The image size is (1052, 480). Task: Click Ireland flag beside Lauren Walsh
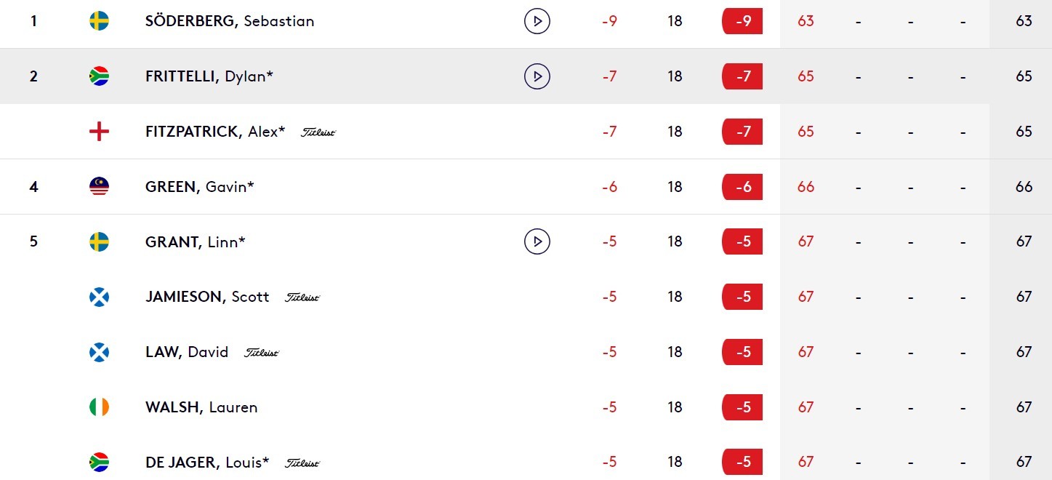coord(99,407)
